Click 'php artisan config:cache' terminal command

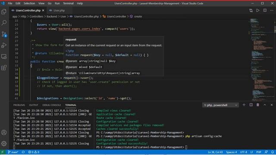tap(204, 136)
